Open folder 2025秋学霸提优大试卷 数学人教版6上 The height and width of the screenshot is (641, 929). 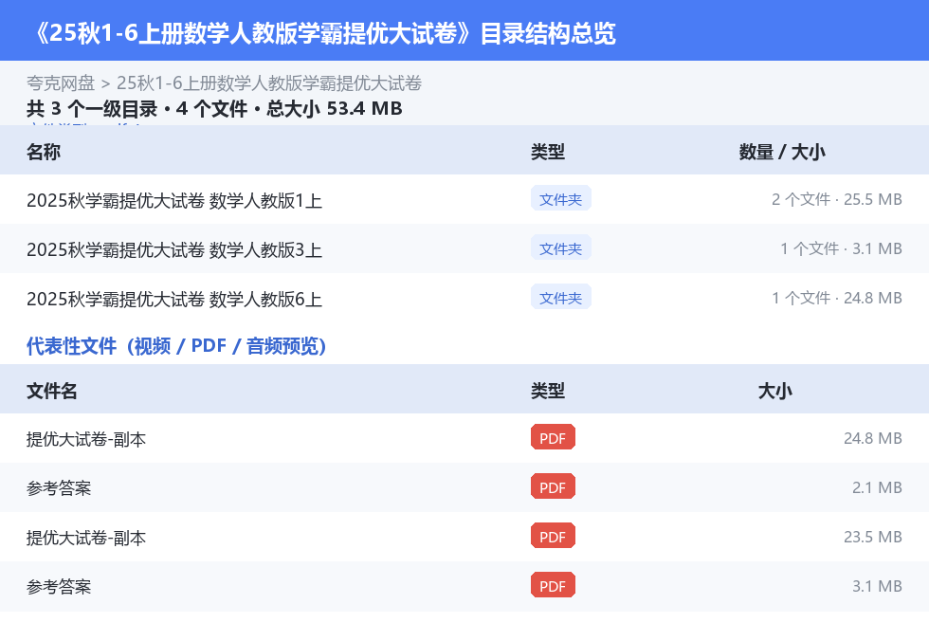(174, 300)
